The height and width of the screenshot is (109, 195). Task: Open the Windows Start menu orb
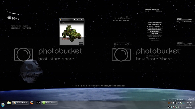point(3,105)
